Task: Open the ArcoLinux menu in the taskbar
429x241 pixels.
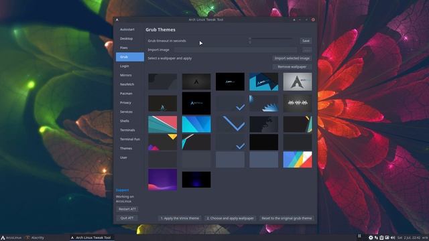Action: pos(11,238)
